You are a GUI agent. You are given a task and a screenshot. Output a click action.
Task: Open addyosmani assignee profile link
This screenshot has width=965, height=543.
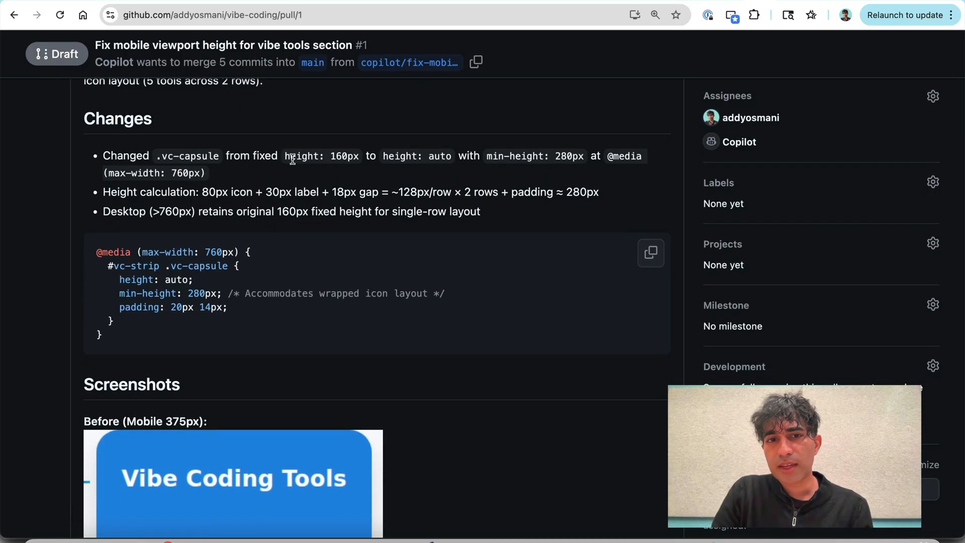[751, 118]
